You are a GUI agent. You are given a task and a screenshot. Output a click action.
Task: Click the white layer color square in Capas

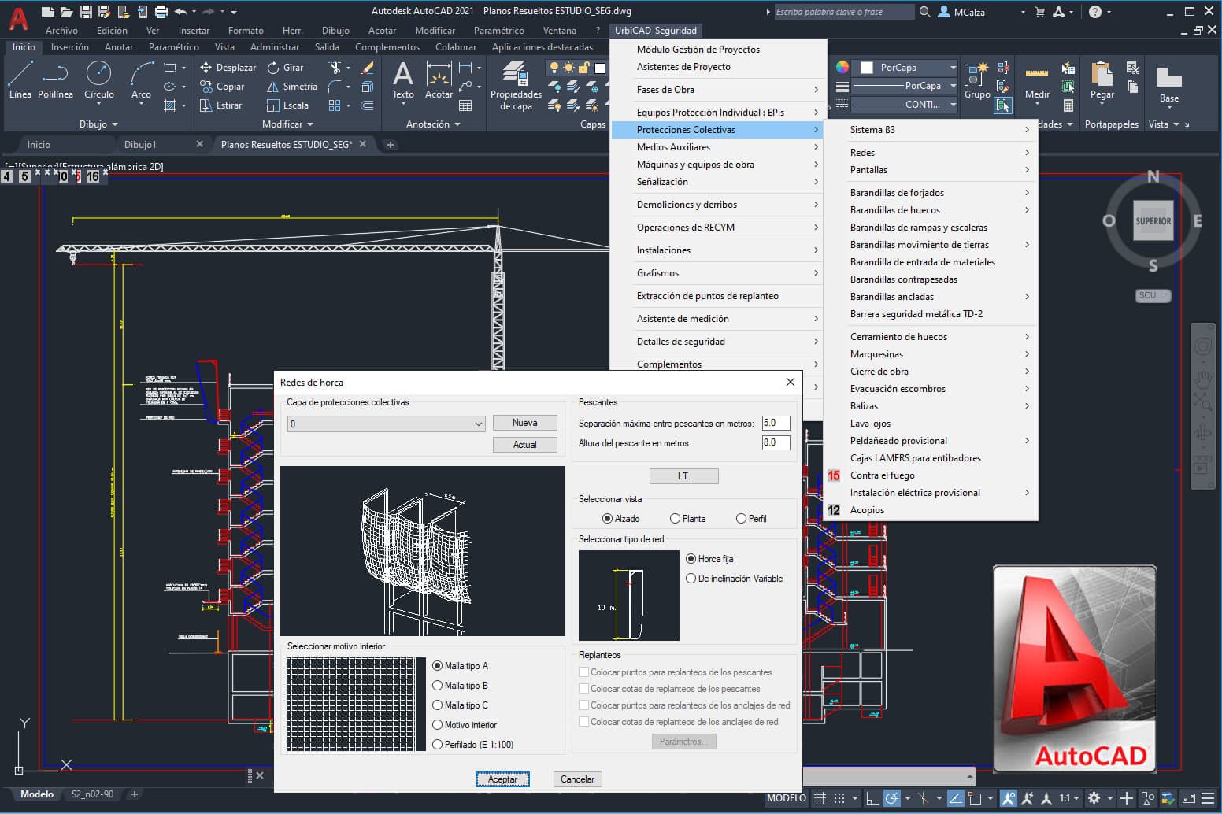click(599, 68)
